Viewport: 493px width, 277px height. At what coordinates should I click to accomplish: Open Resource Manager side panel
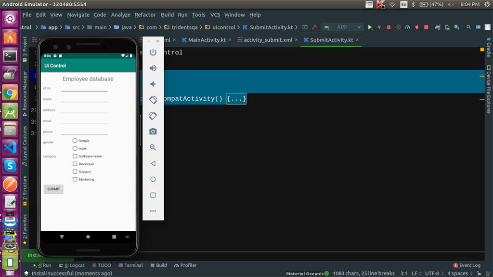(x=25, y=93)
